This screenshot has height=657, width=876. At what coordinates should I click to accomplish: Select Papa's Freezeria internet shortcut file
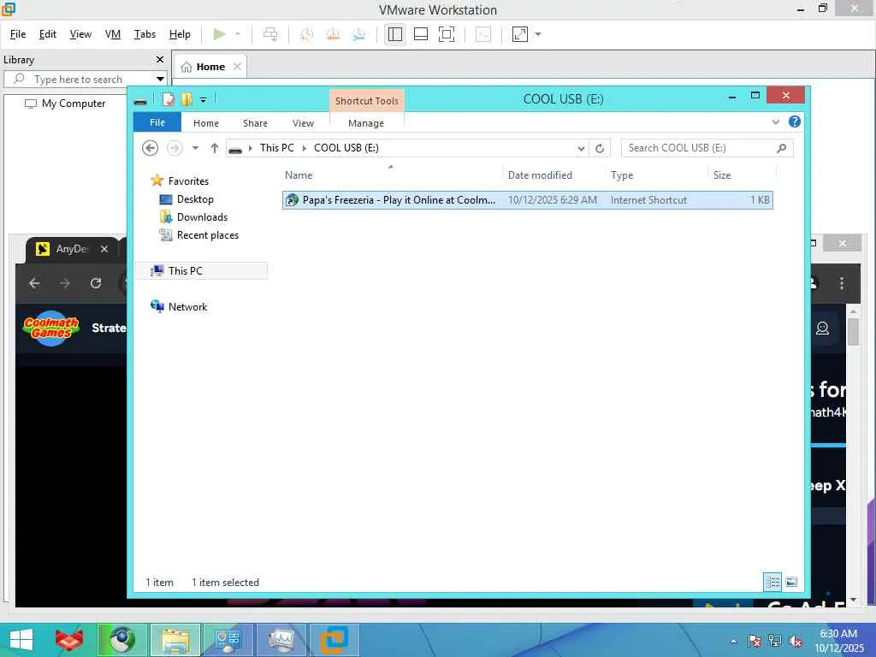coord(527,200)
